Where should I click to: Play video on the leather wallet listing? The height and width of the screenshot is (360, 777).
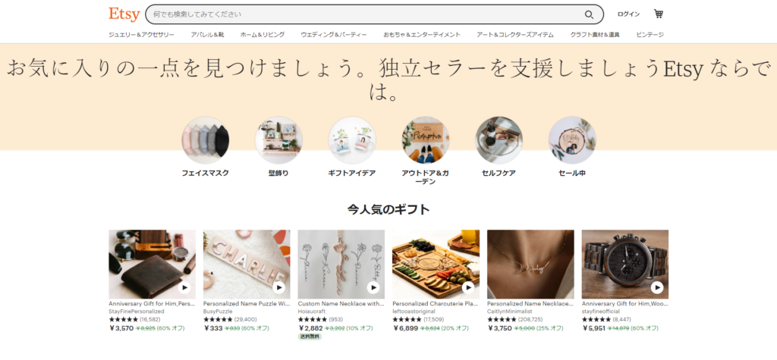tap(184, 288)
